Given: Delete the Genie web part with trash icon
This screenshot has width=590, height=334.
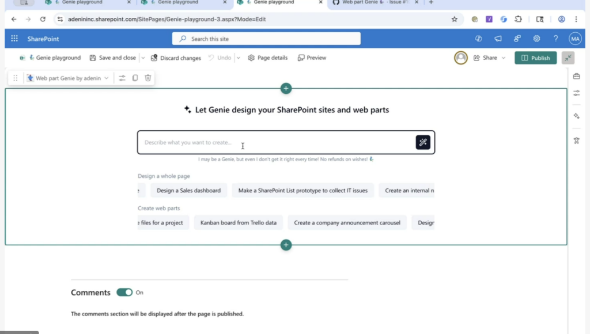Looking at the screenshot, I should coord(148,78).
